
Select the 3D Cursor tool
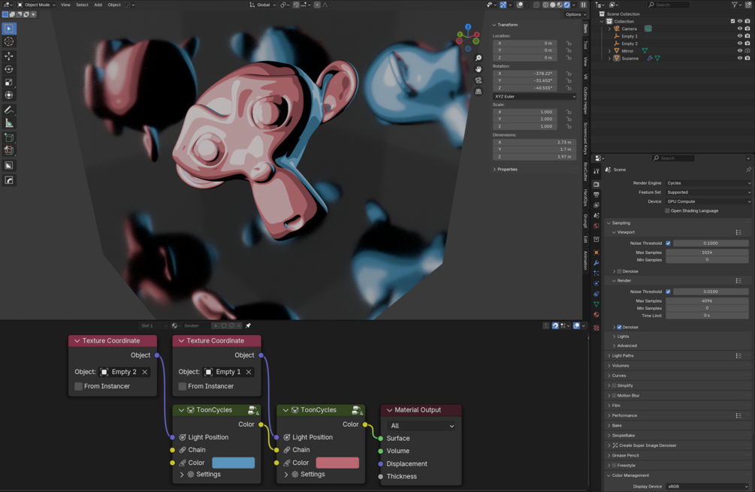pyautogui.click(x=9, y=42)
